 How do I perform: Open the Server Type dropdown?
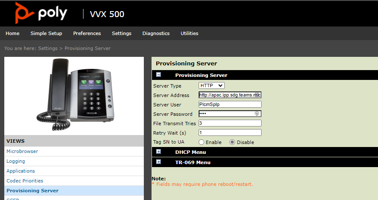point(211,85)
